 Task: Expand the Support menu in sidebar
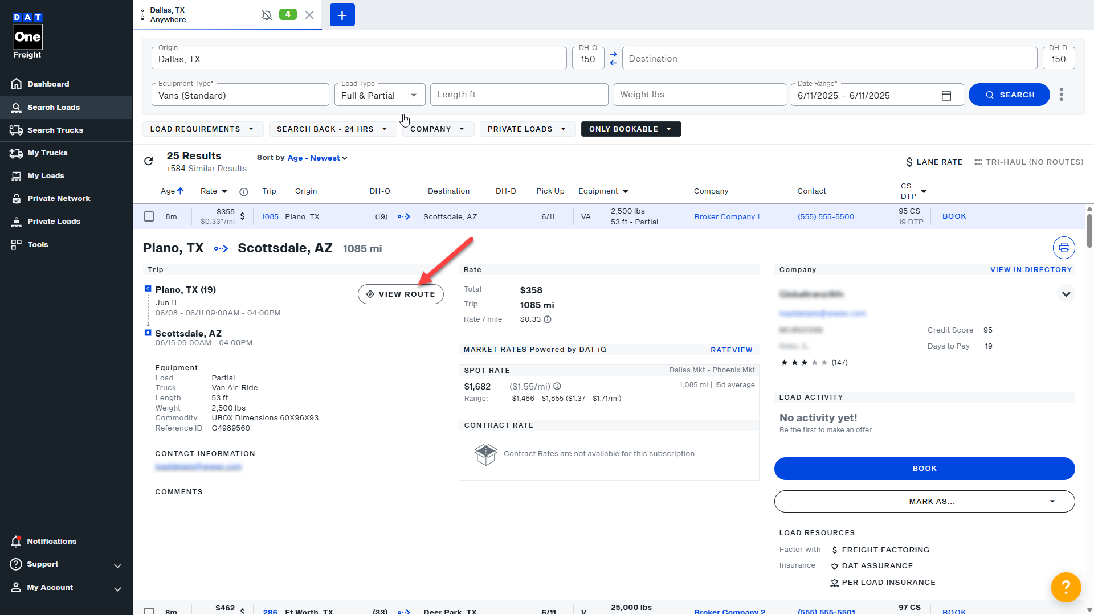click(x=66, y=564)
